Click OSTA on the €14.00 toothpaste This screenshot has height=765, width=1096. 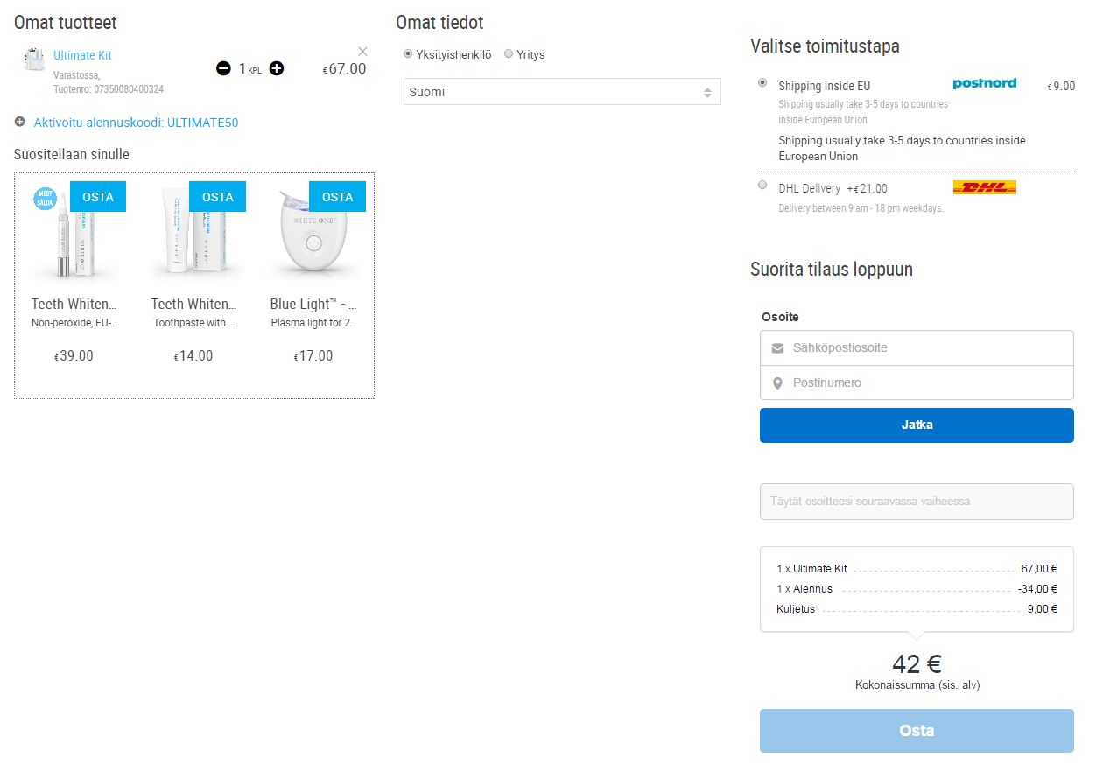[217, 197]
